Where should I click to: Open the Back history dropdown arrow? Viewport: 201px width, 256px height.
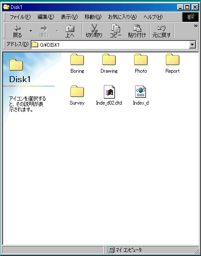click(31, 31)
